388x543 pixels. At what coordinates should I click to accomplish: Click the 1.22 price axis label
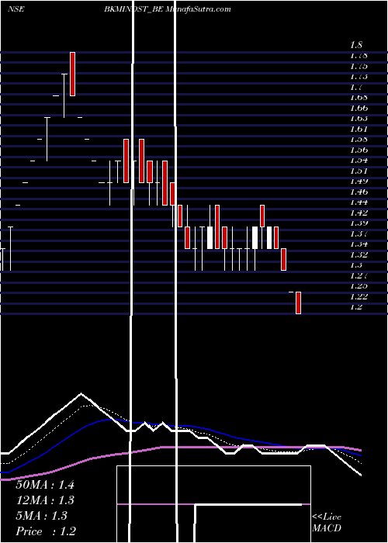click(x=359, y=296)
